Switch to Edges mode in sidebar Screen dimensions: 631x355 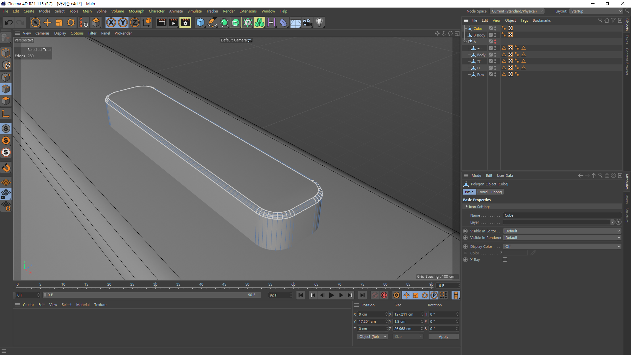click(x=6, y=89)
